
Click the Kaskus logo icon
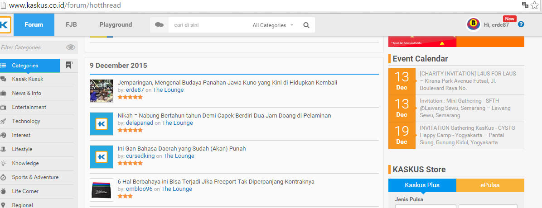[5, 25]
